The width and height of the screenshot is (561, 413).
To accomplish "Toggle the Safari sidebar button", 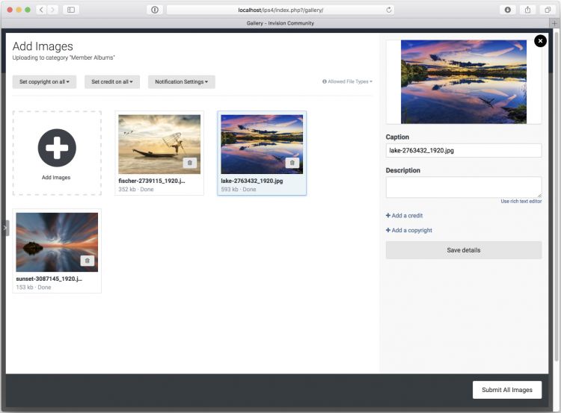I will [x=71, y=10].
